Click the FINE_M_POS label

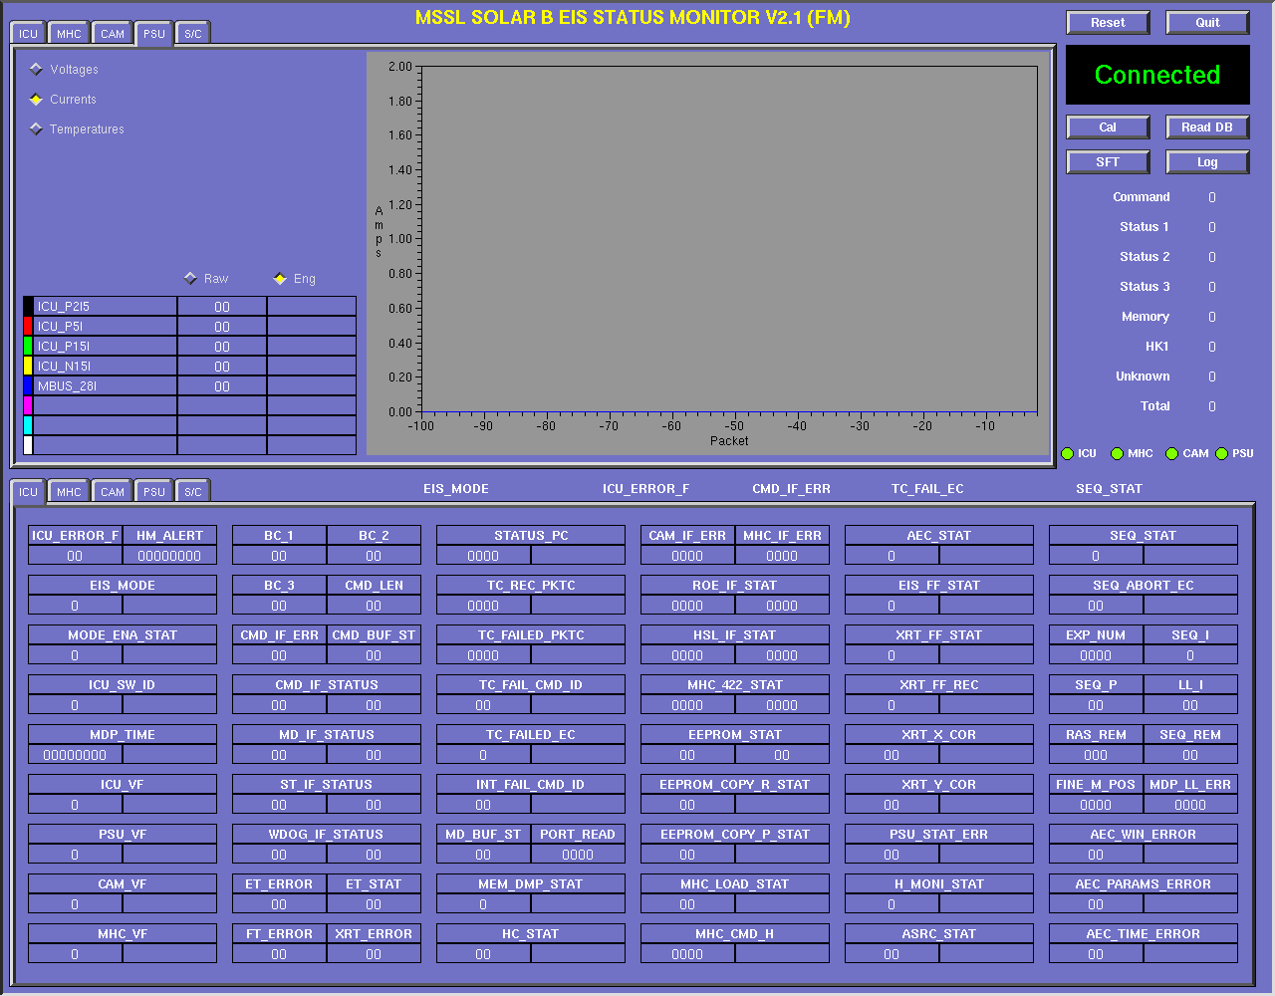pos(1096,785)
